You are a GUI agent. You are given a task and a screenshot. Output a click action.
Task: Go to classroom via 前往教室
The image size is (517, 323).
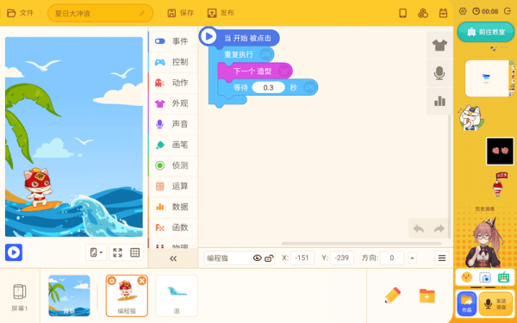pos(486,32)
